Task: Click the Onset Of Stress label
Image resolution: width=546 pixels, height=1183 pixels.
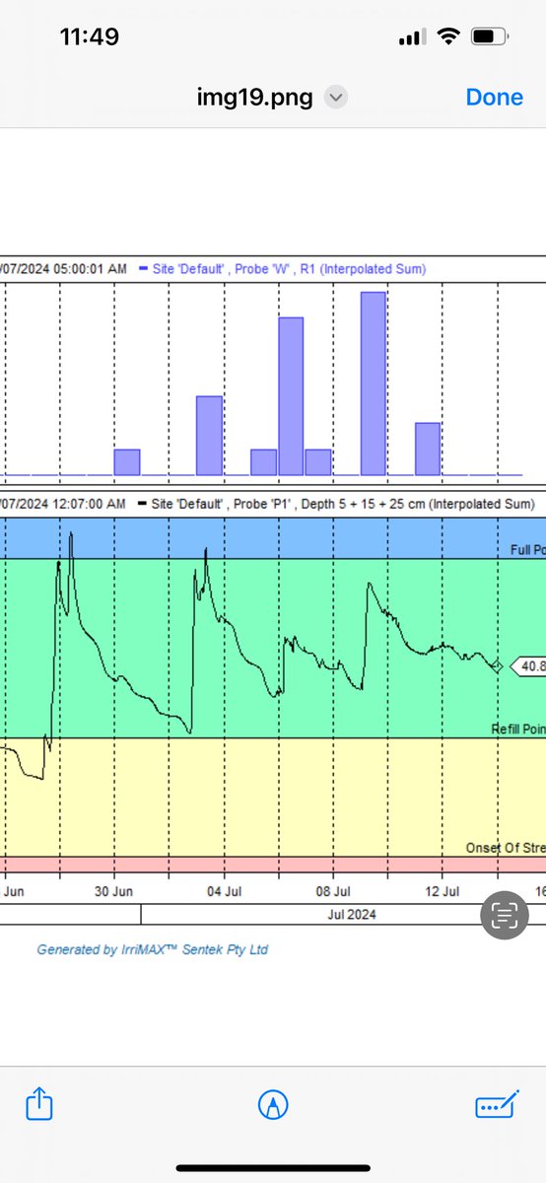Action: [x=506, y=848]
